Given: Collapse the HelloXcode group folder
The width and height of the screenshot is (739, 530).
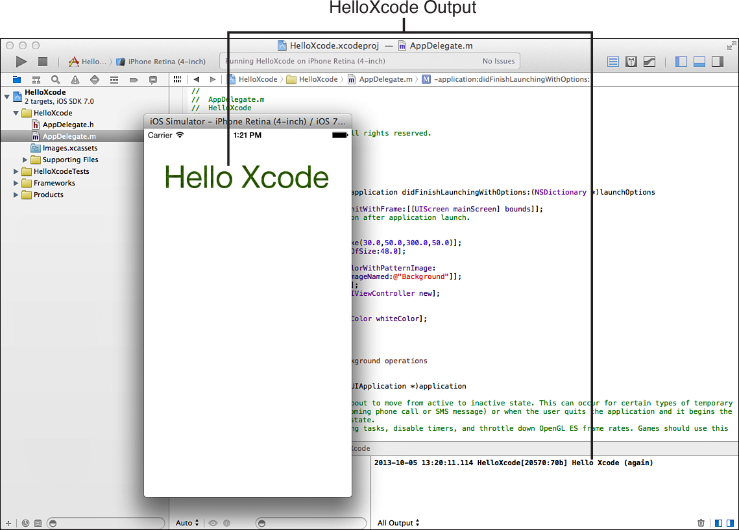Looking at the screenshot, I should tap(16, 113).
